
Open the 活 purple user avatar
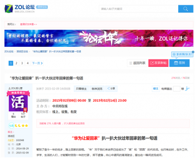coord(18,103)
